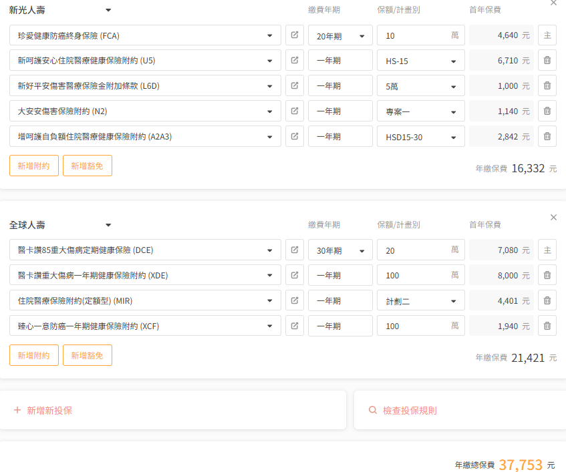Screen dimensions: 566x472
Task: Open the 專案一 plan dropdown
Action: tap(421, 111)
